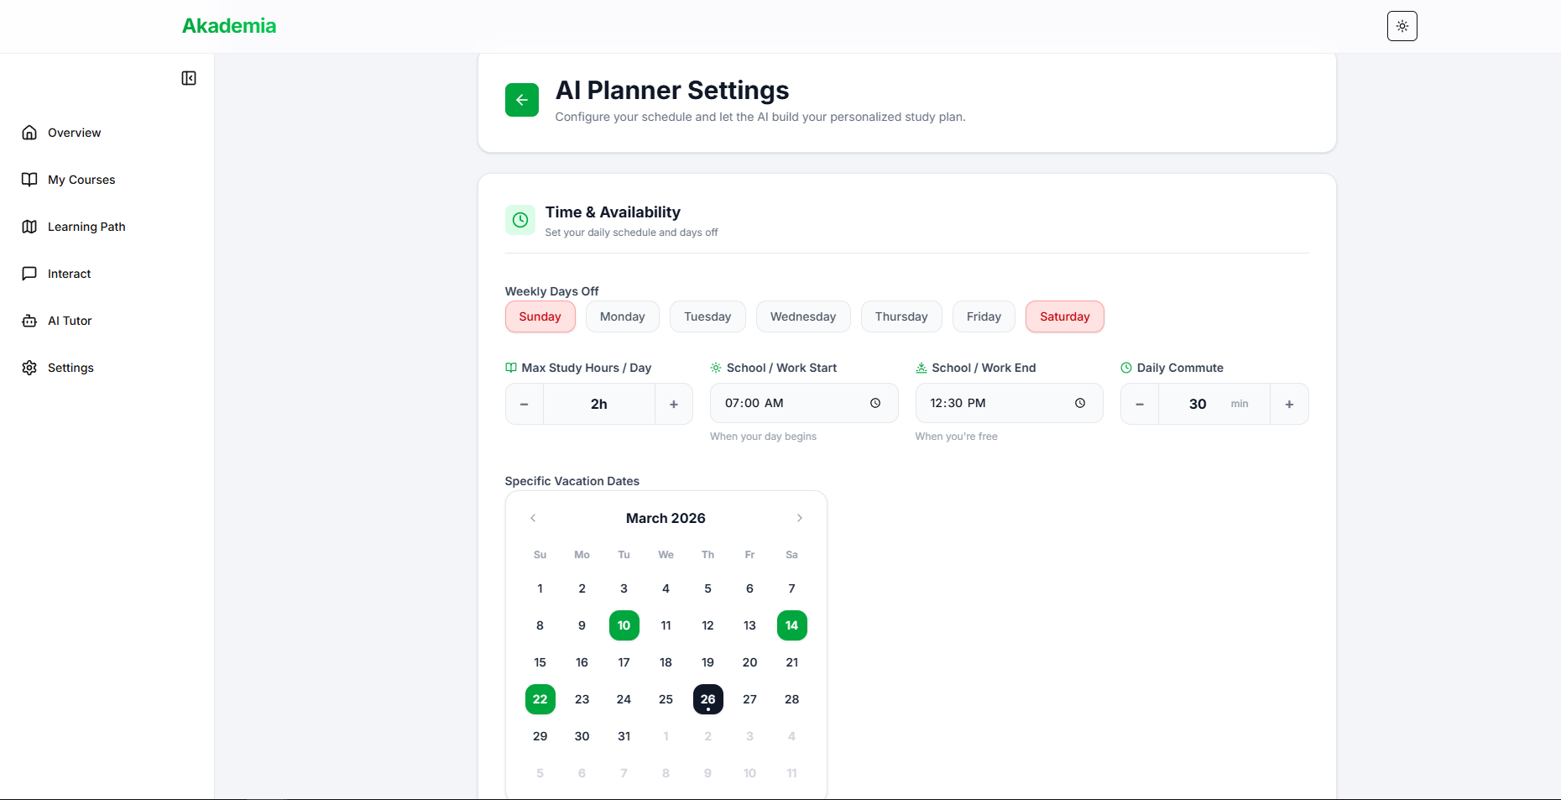
Task: Increase Daily Commute minutes with plus
Action: click(x=1289, y=405)
